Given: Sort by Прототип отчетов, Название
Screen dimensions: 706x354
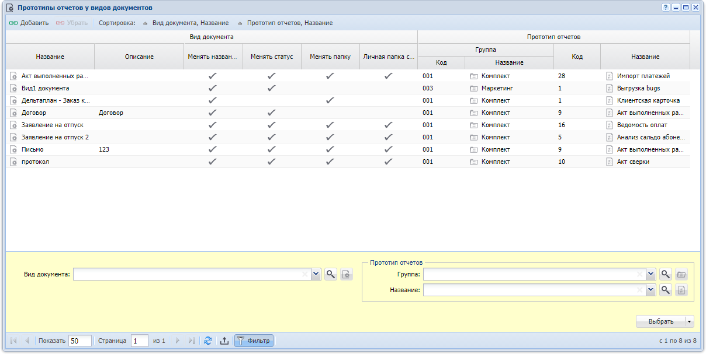Looking at the screenshot, I should click(x=285, y=23).
